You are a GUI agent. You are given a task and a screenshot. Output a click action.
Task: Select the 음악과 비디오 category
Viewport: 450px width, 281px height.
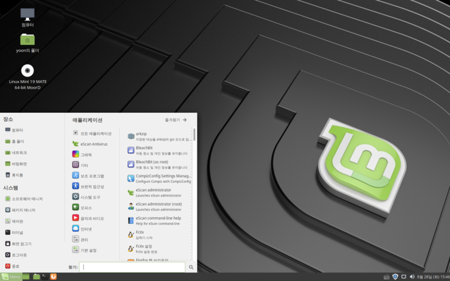[x=88, y=218]
